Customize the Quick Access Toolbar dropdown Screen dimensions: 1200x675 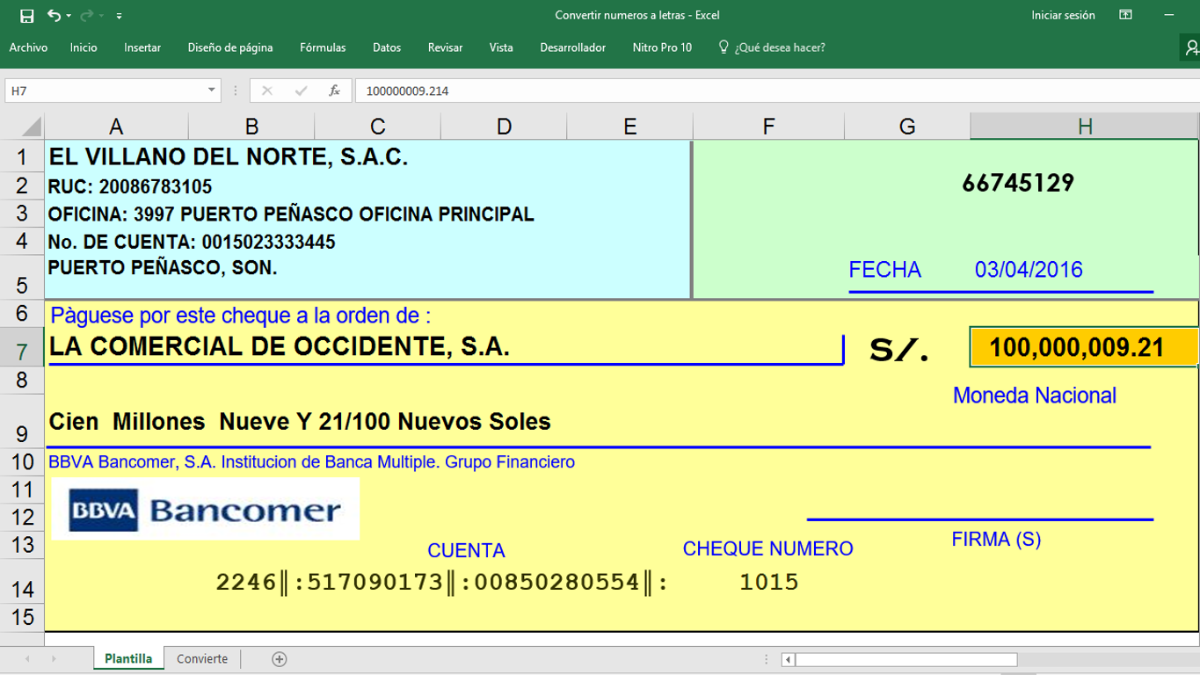point(119,16)
